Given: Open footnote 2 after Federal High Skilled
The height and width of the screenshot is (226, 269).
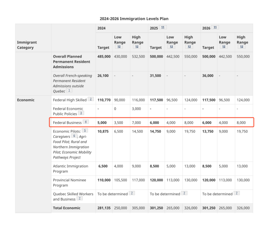Looking at the screenshot, I should pyautogui.click(x=91, y=99).
